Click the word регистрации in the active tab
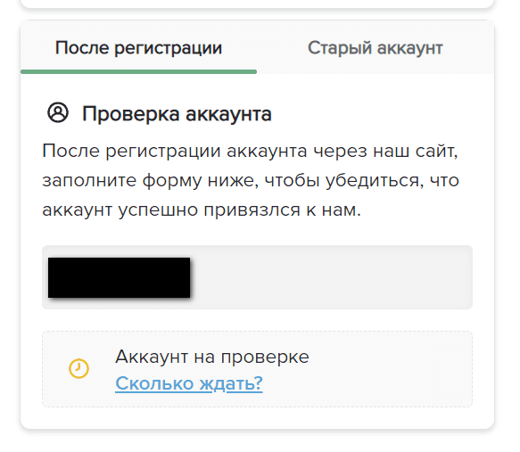The height and width of the screenshot is (452, 520). click(x=169, y=49)
